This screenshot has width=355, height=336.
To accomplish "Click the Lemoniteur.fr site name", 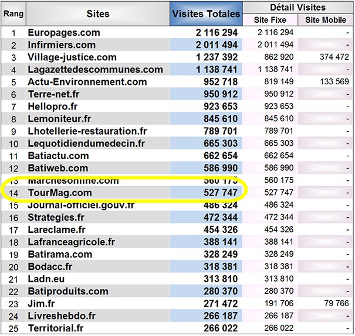I will [59, 119].
